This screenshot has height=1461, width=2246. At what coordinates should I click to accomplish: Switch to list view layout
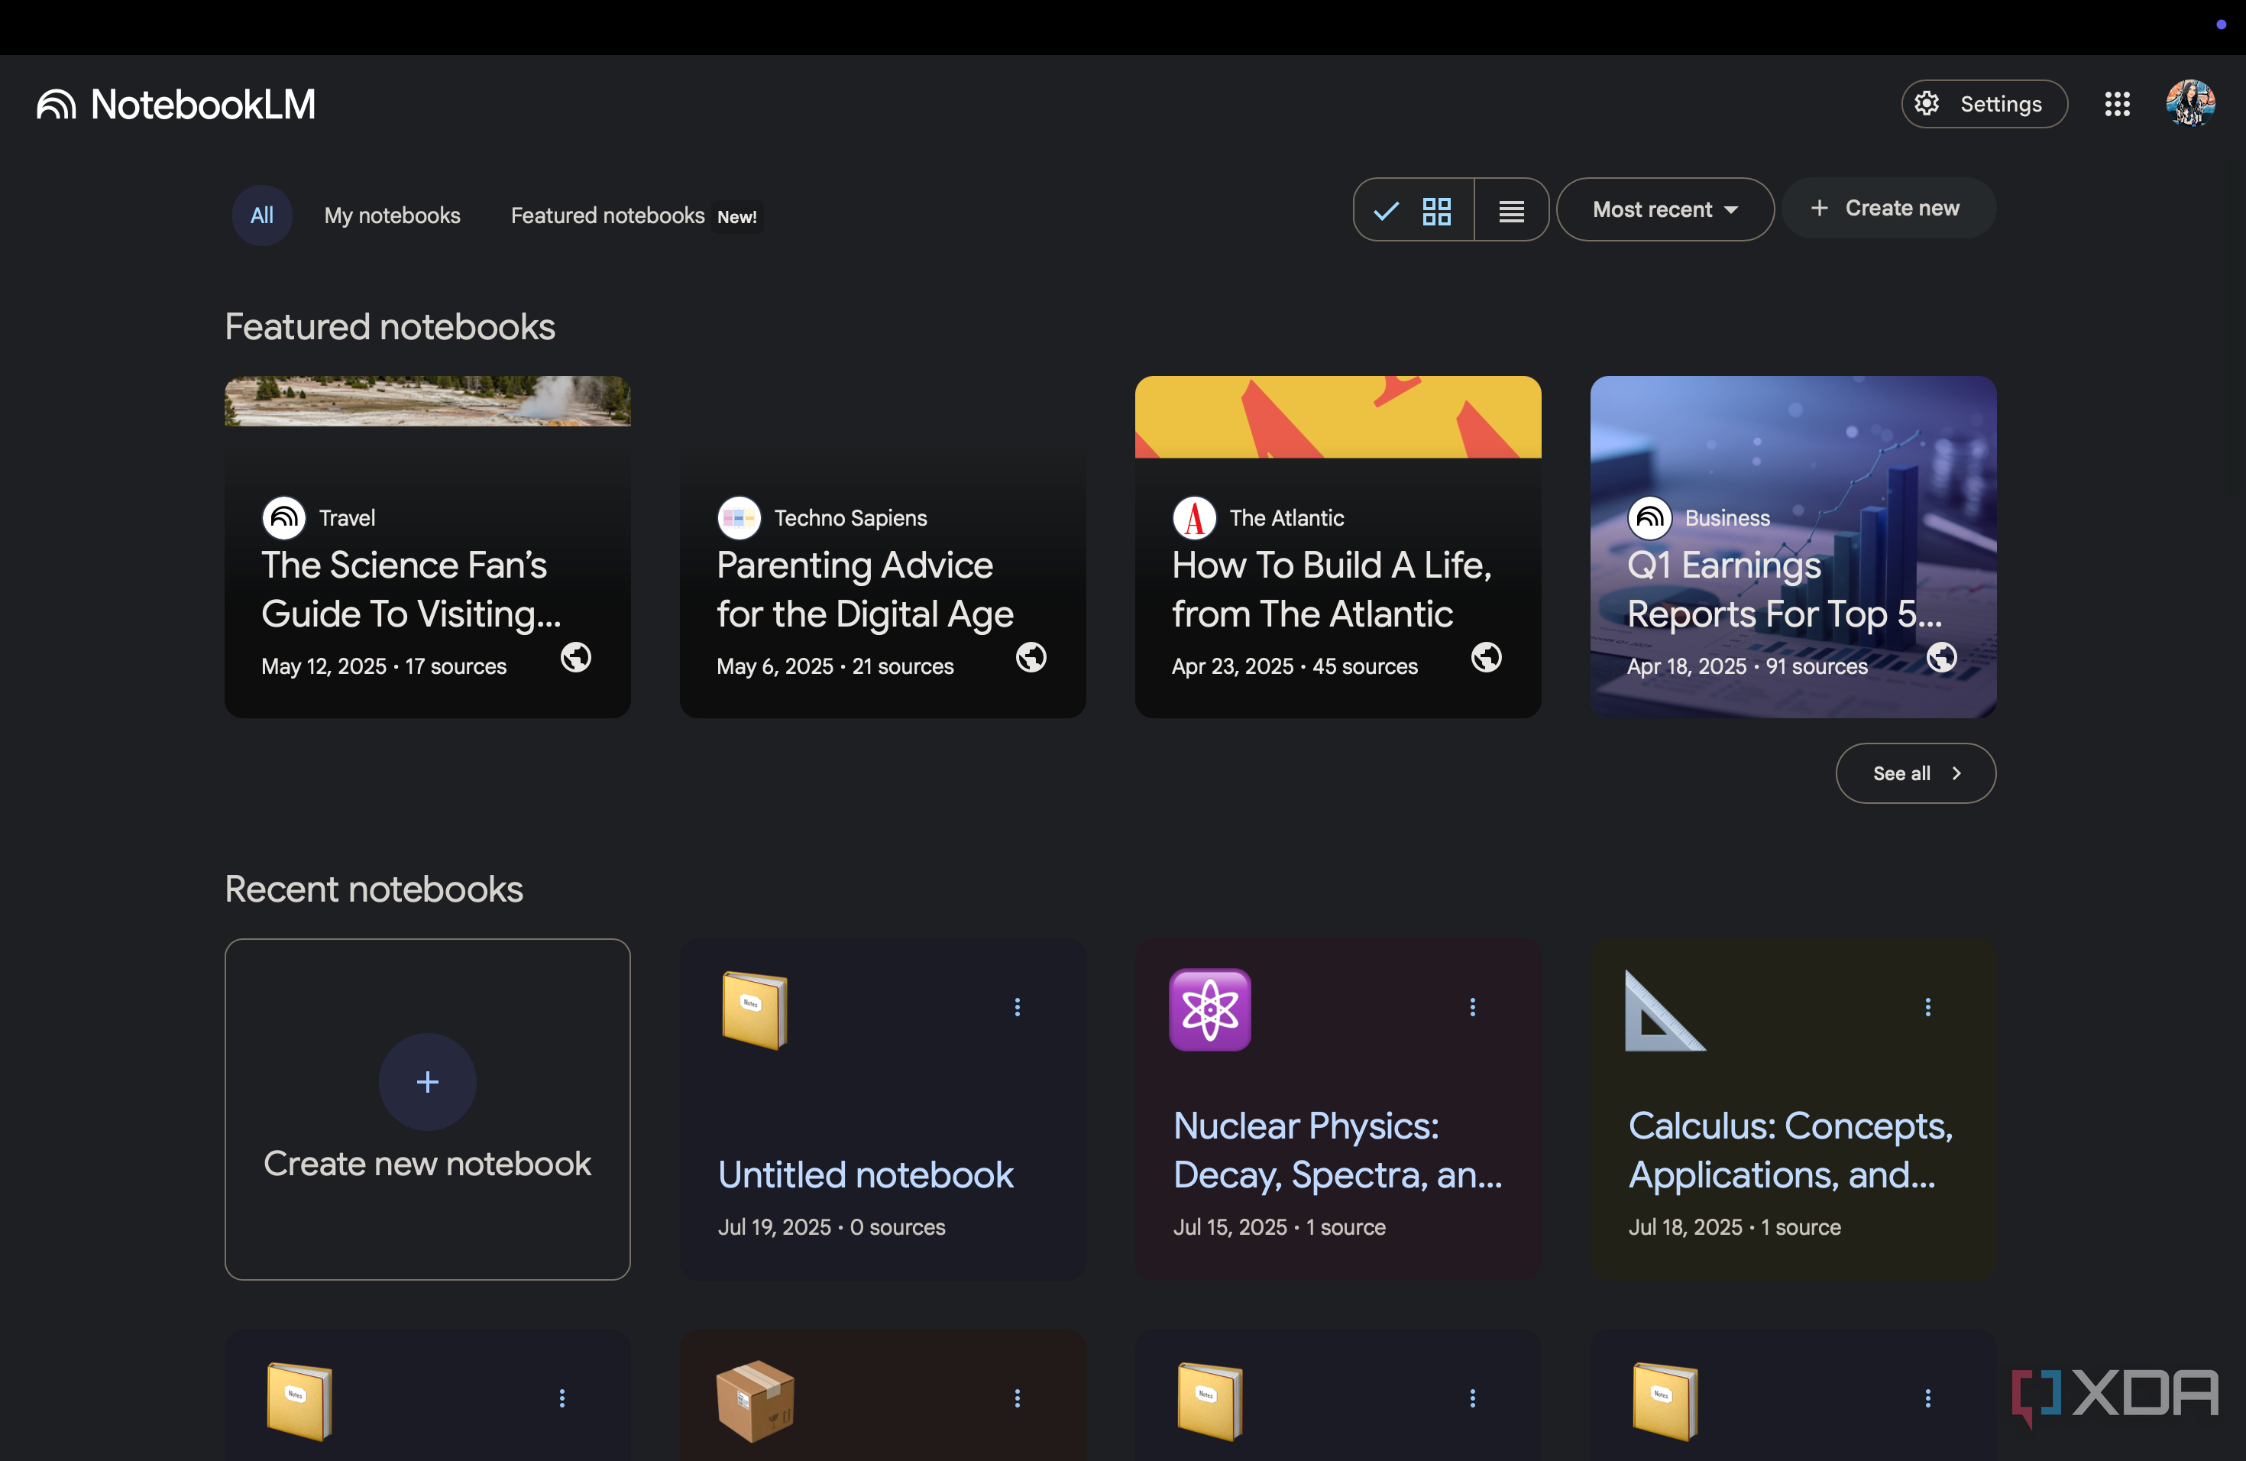click(x=1511, y=209)
